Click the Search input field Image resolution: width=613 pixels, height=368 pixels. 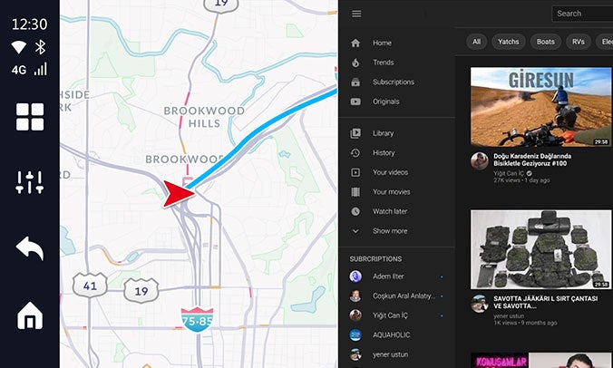[x=582, y=14]
